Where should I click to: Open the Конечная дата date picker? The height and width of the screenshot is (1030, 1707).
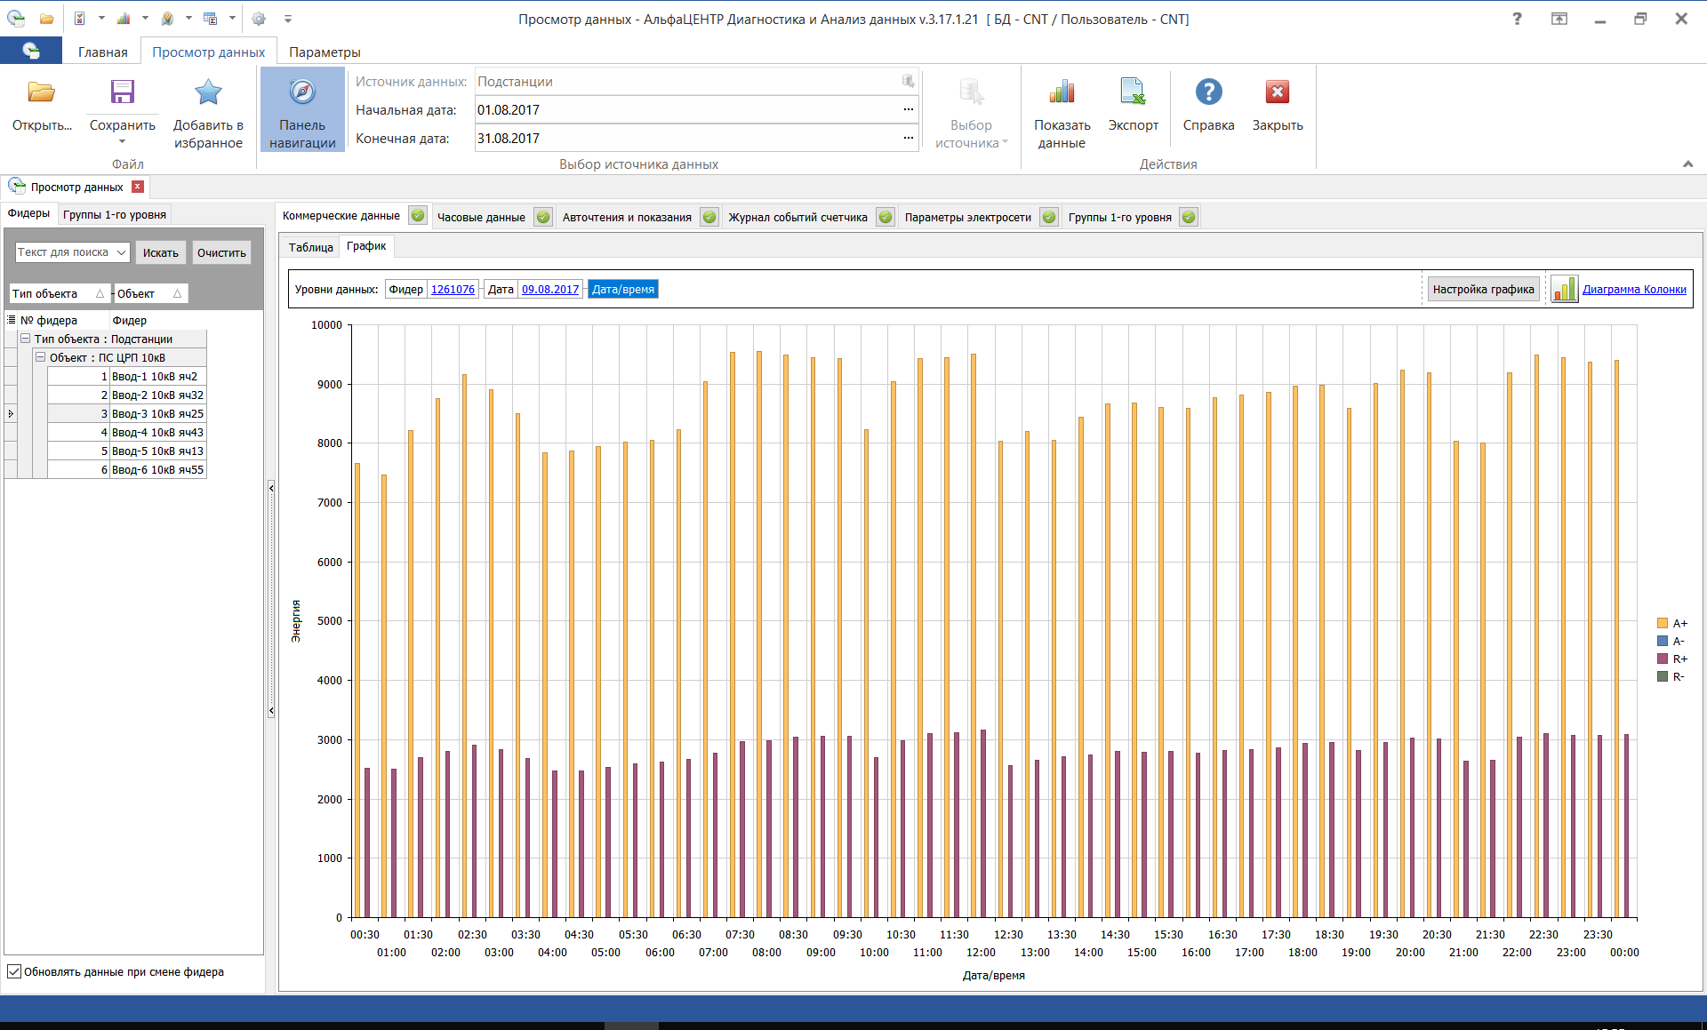(x=908, y=138)
